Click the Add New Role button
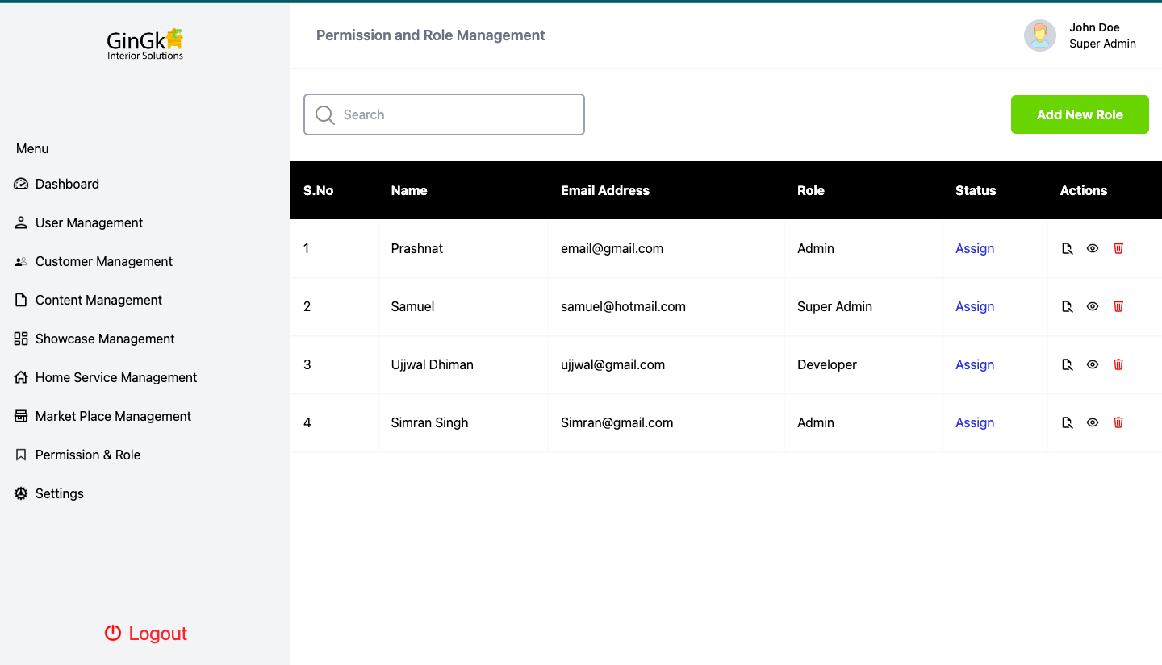Image resolution: width=1162 pixels, height=665 pixels. (1080, 114)
